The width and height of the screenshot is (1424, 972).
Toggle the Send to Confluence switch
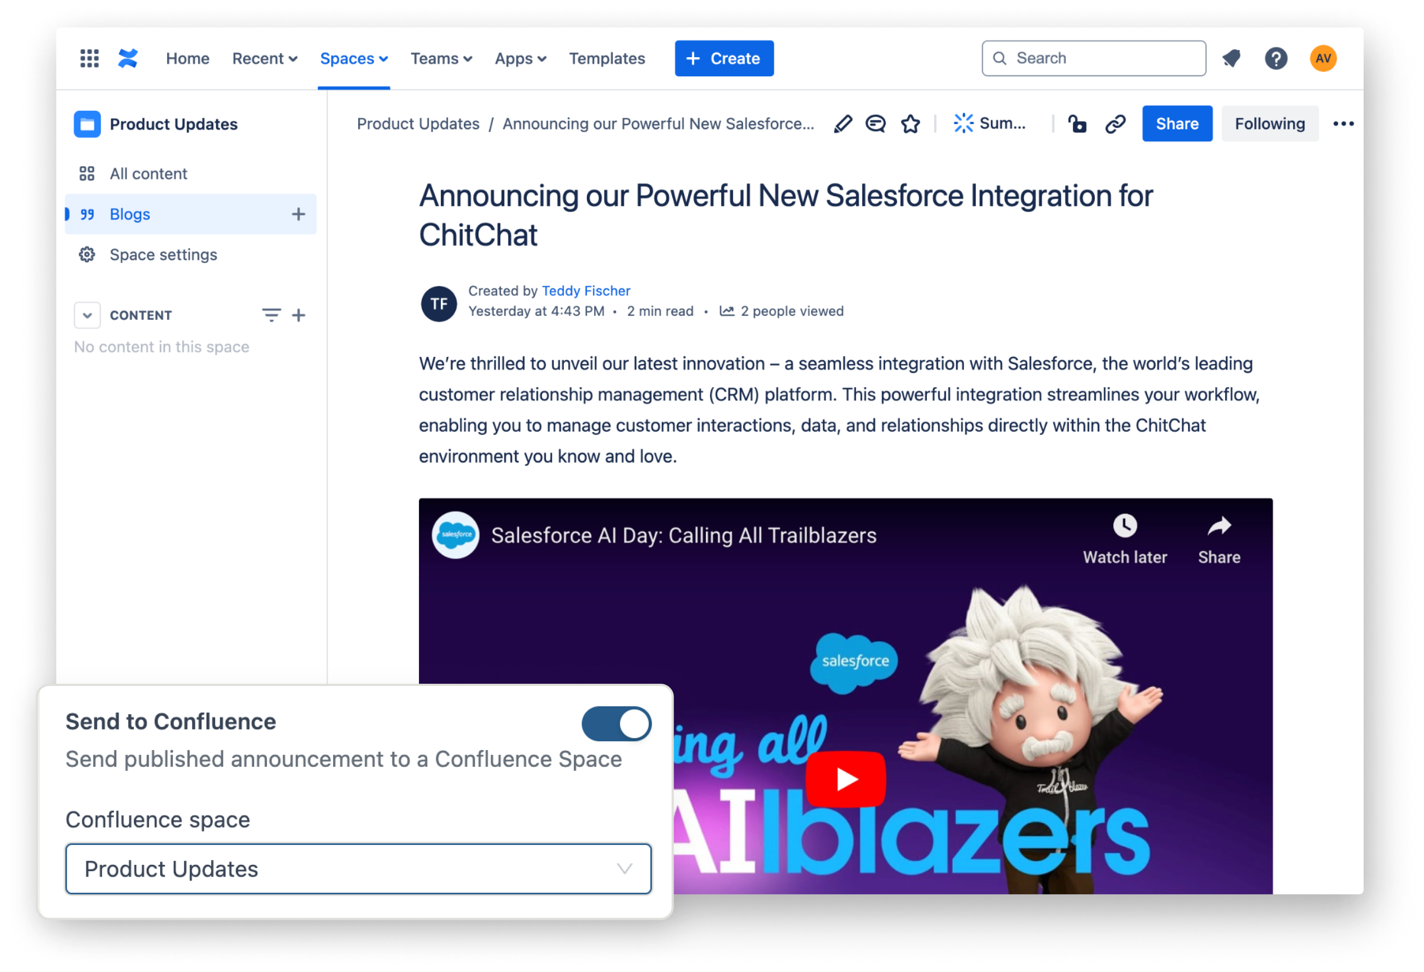point(616,724)
